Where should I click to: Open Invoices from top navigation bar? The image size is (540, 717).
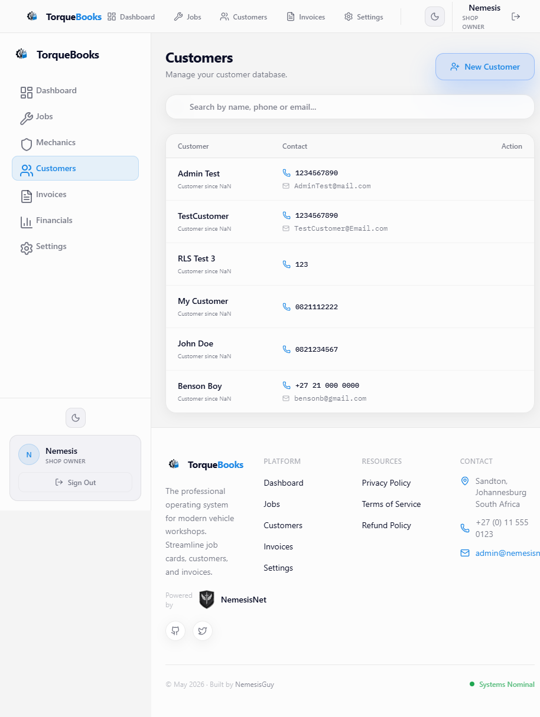point(305,17)
